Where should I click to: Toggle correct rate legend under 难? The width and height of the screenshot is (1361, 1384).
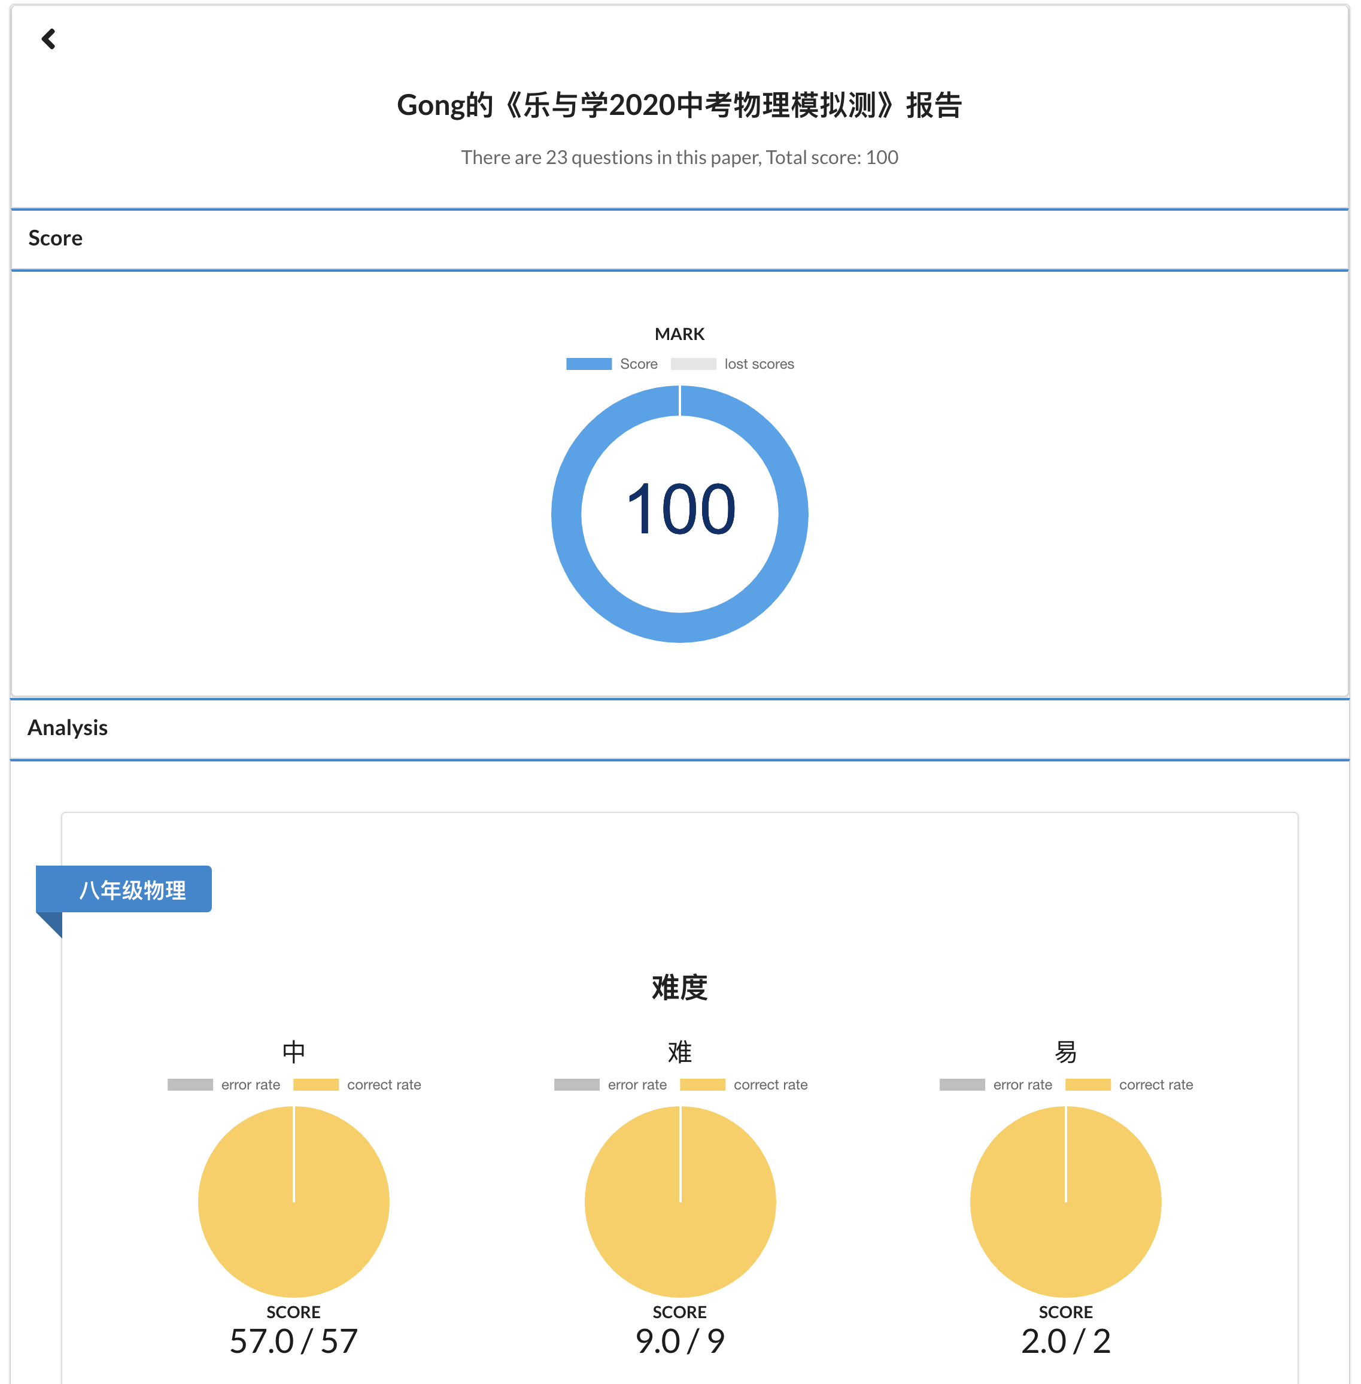coord(770,1085)
